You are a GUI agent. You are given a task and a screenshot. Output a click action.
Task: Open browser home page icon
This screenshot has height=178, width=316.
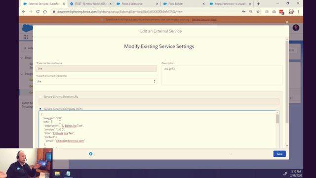click(x=45, y=12)
